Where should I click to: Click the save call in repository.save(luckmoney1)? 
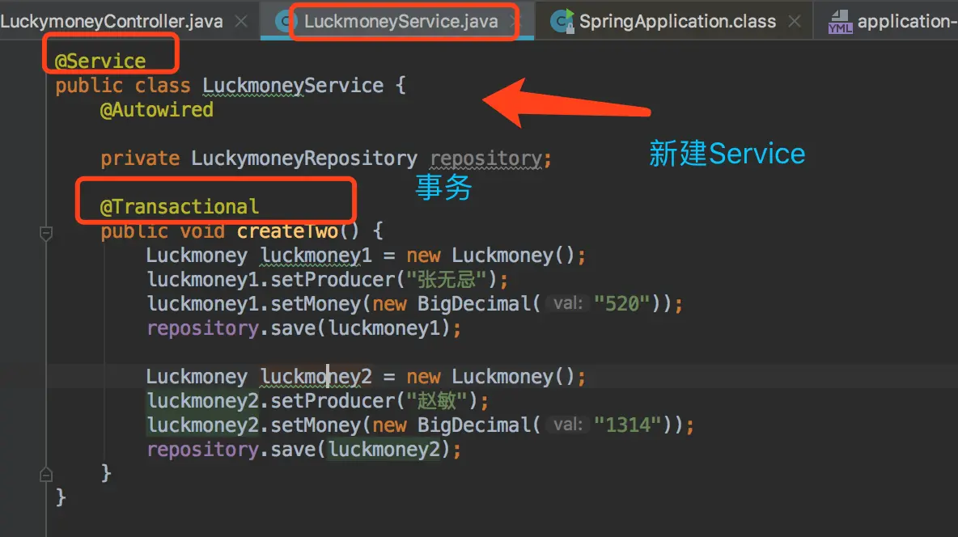click(293, 328)
